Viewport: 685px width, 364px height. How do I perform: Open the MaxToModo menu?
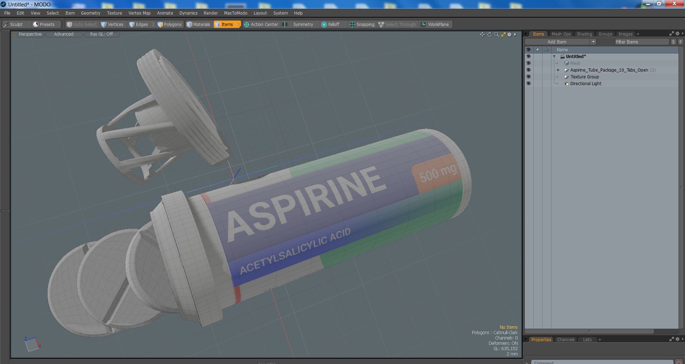pos(235,13)
